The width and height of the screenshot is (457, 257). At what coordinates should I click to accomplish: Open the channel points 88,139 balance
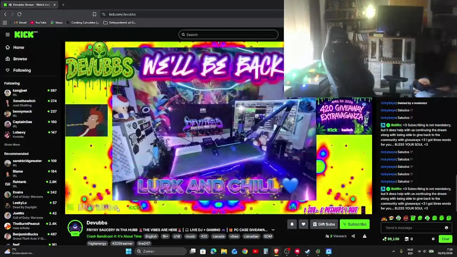coord(391,239)
